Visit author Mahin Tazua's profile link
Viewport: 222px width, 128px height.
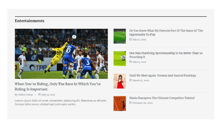pyautogui.click(x=25, y=95)
